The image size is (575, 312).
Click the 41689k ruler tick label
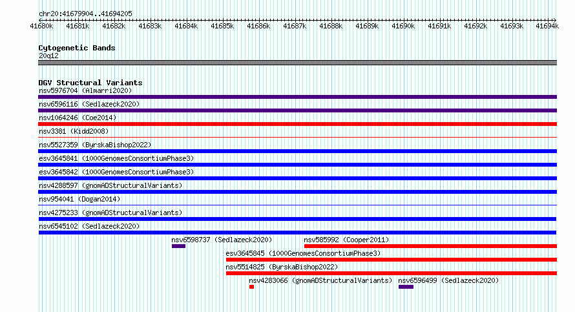tap(367, 26)
